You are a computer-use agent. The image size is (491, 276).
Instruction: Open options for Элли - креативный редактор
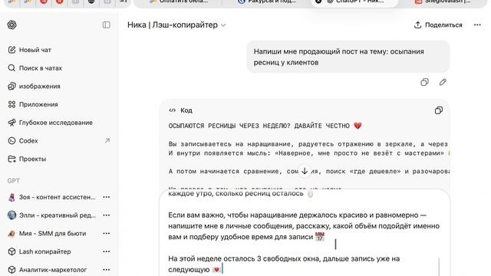point(107,215)
